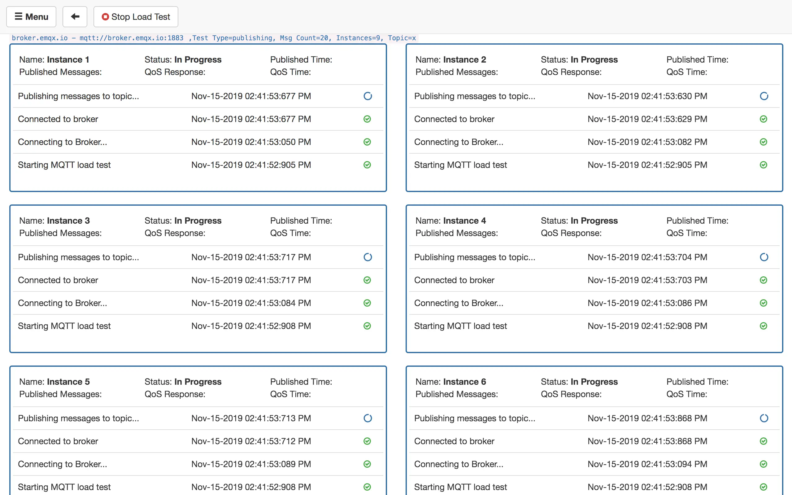The height and width of the screenshot is (495, 792).
Task: Click Instance 1 publishing spinner icon
Action: pos(368,96)
